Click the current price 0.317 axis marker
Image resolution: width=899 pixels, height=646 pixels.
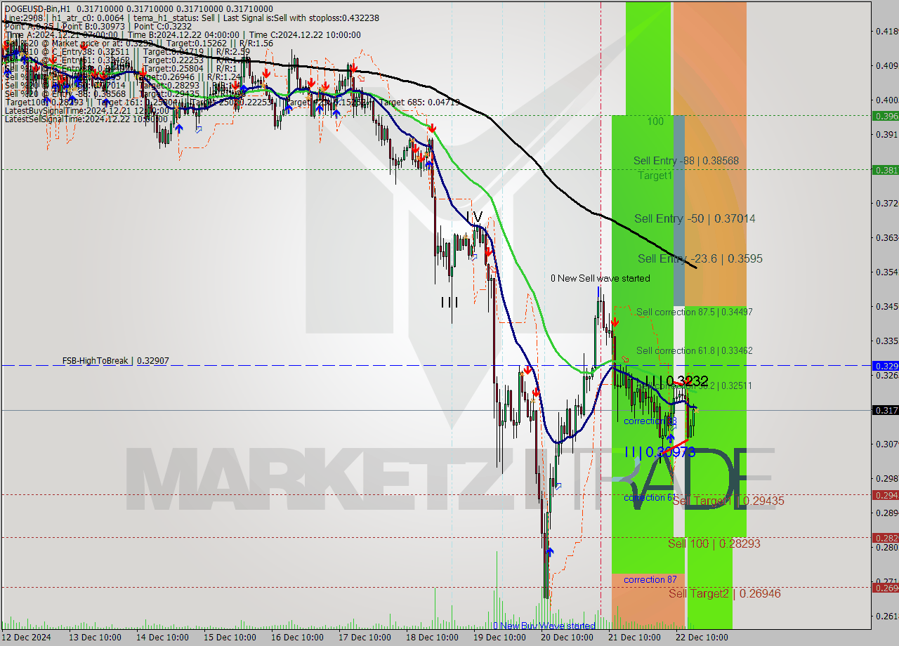pos(884,410)
